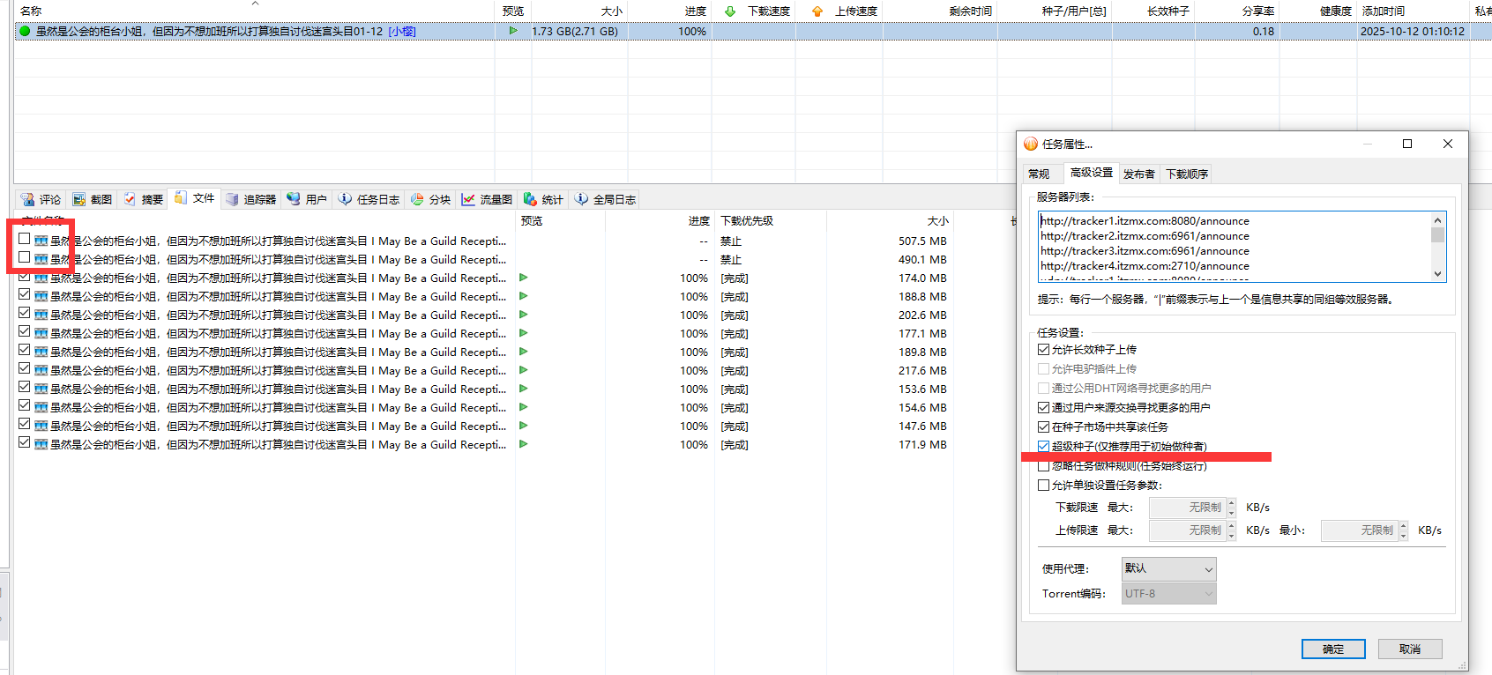This screenshot has height=675, width=1492.
Task: Open the 截图 screenshots tab icon
Action: (x=79, y=199)
